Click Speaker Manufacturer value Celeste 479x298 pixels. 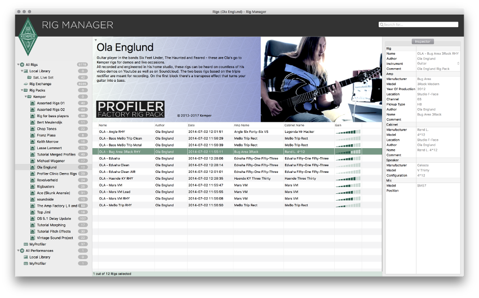point(423,165)
